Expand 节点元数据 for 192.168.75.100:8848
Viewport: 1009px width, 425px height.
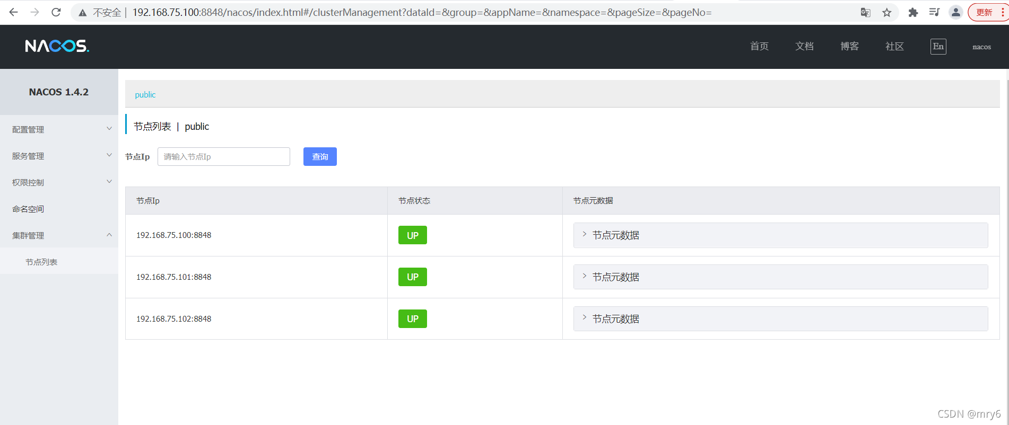click(780, 235)
